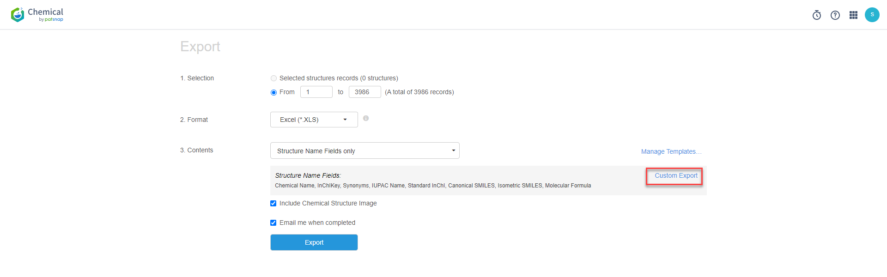887x277 pixels.
Task: Click the Contents dropdown arrow
Action: [453, 151]
